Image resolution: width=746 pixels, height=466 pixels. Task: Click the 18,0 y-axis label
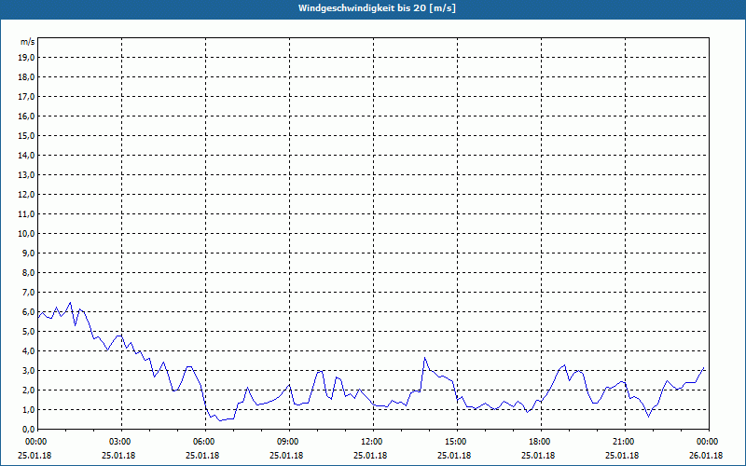point(26,77)
